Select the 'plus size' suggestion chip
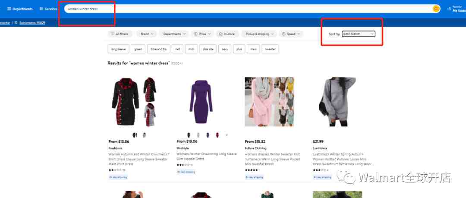 point(208,49)
